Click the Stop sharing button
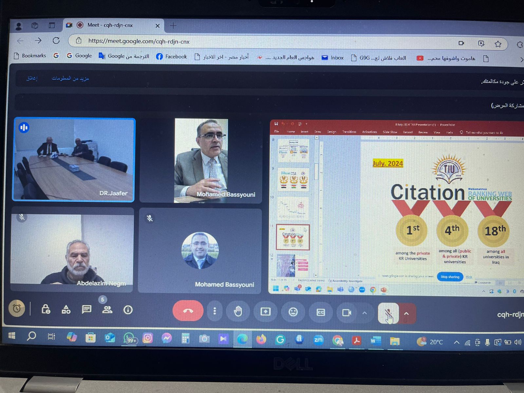 [450, 277]
